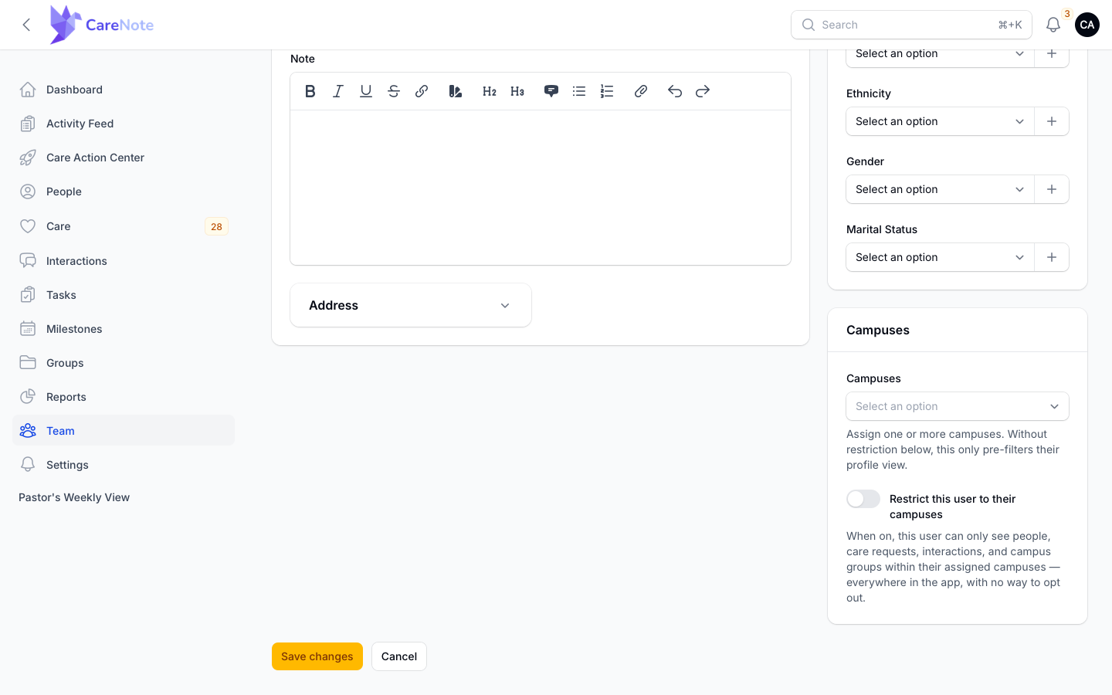Pick the highlight color tool in Note toolbar
The width and height of the screenshot is (1112, 695).
456,91
